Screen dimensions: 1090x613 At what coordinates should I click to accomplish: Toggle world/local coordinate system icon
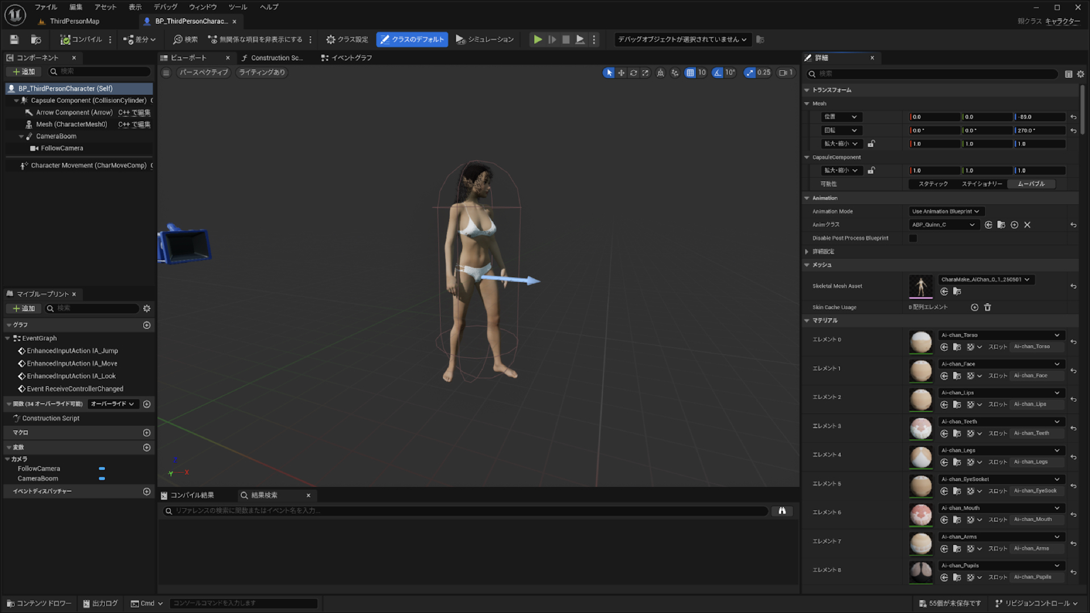[660, 73]
